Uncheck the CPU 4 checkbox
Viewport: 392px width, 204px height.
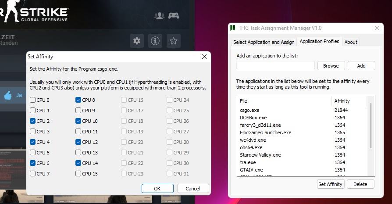click(x=32, y=142)
